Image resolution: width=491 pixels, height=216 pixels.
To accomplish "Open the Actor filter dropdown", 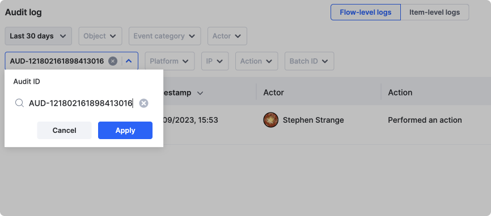I will pyautogui.click(x=227, y=36).
